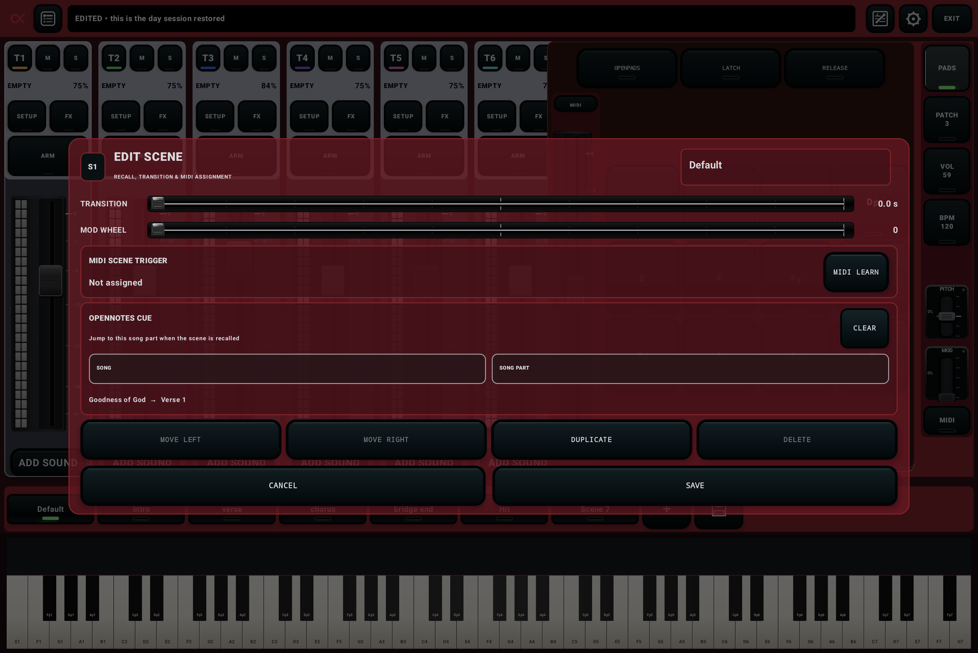Open FX for track T5
This screenshot has height=653, width=978.
click(445, 116)
